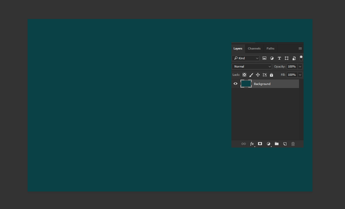Viewport: 345px width, 209px height.
Task: Select the Background layer thumbnail
Action: point(246,84)
